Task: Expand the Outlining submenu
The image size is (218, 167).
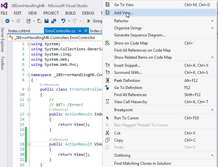Action: coord(159,155)
